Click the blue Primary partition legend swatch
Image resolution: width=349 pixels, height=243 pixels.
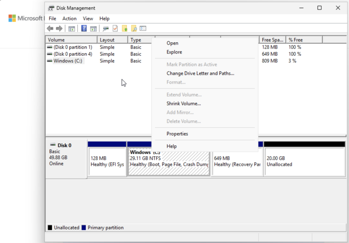pyautogui.click(x=84, y=228)
